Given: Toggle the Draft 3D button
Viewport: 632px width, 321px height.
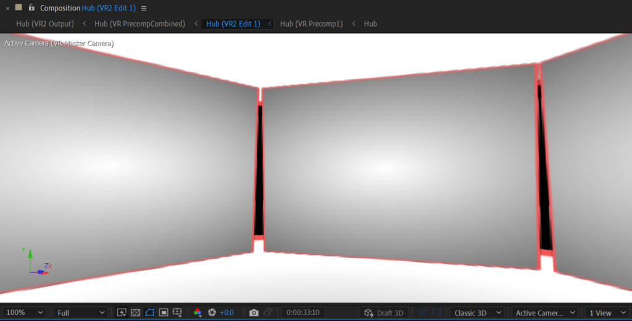Looking at the screenshot, I should click(384, 312).
